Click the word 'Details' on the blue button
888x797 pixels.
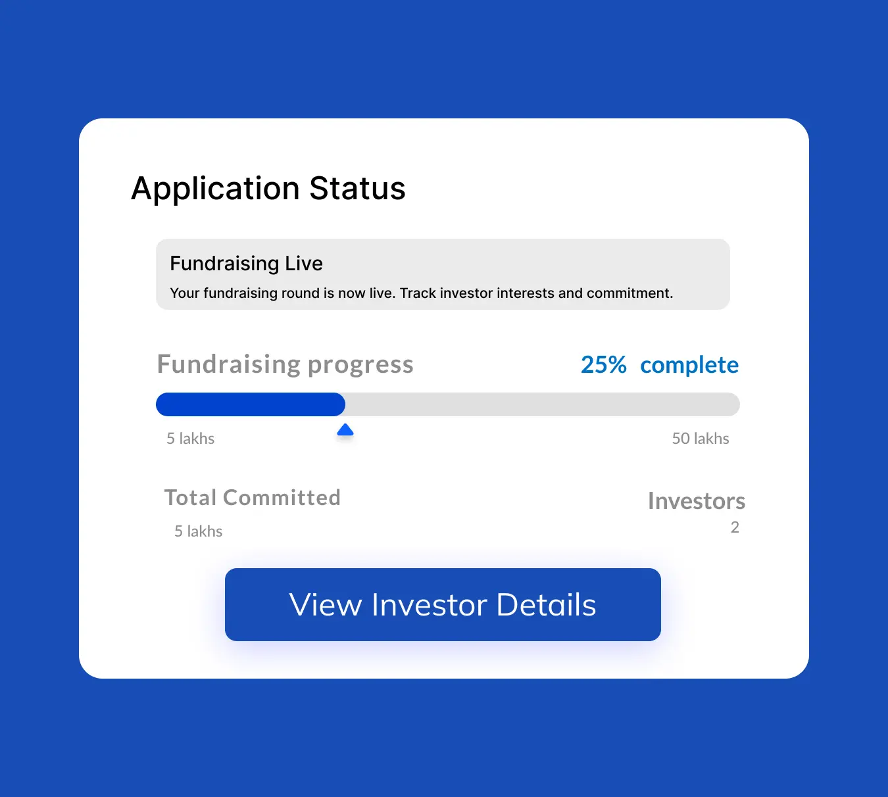coord(546,605)
